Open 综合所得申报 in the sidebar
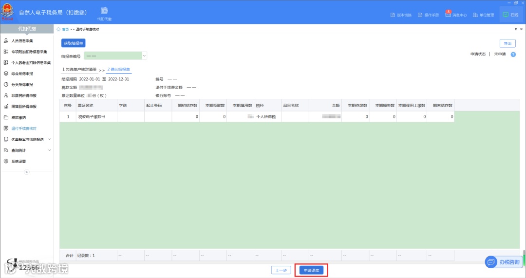Screen dimensions: 526x278 pyautogui.click(x=22, y=74)
